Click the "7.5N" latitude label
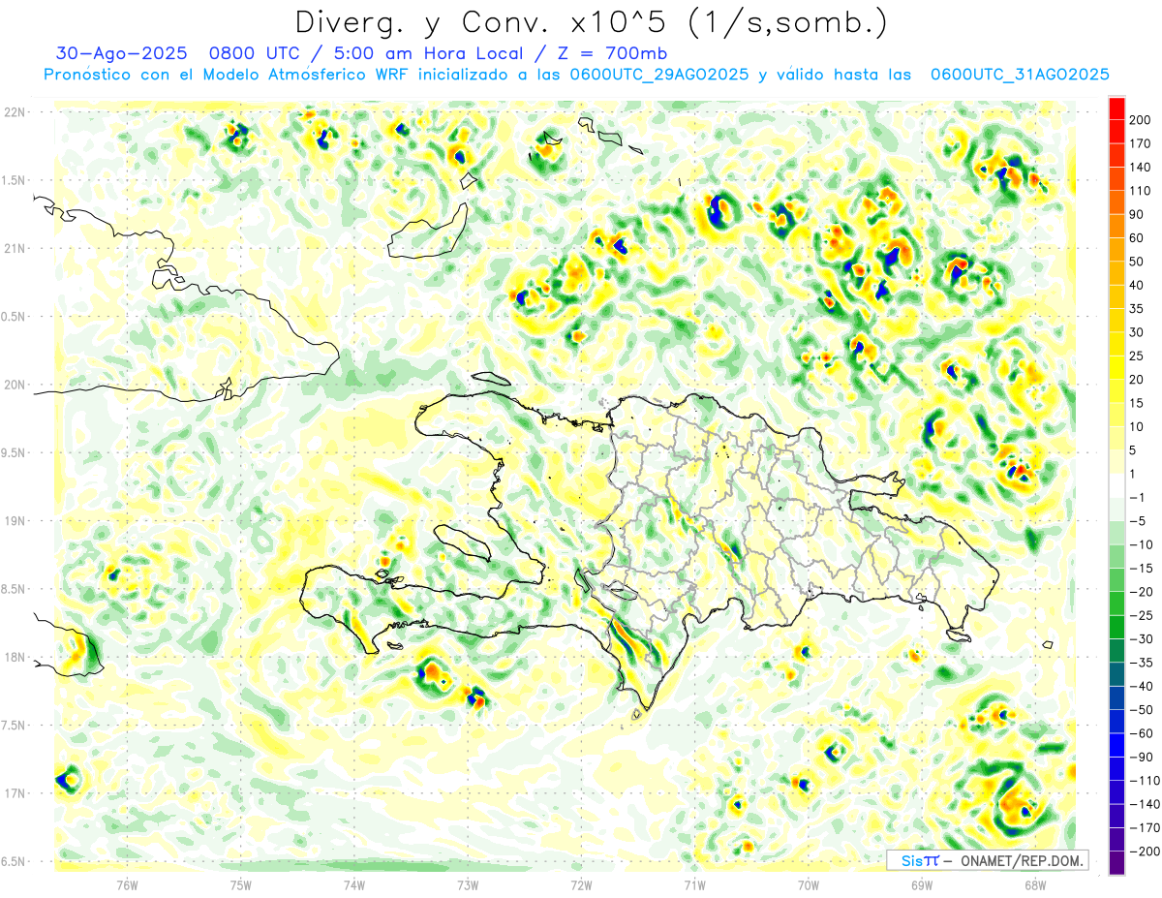The width and height of the screenshot is (1162, 898). 15,726
